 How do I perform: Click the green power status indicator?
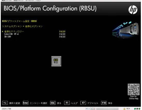pyautogui.click(x=139, y=109)
